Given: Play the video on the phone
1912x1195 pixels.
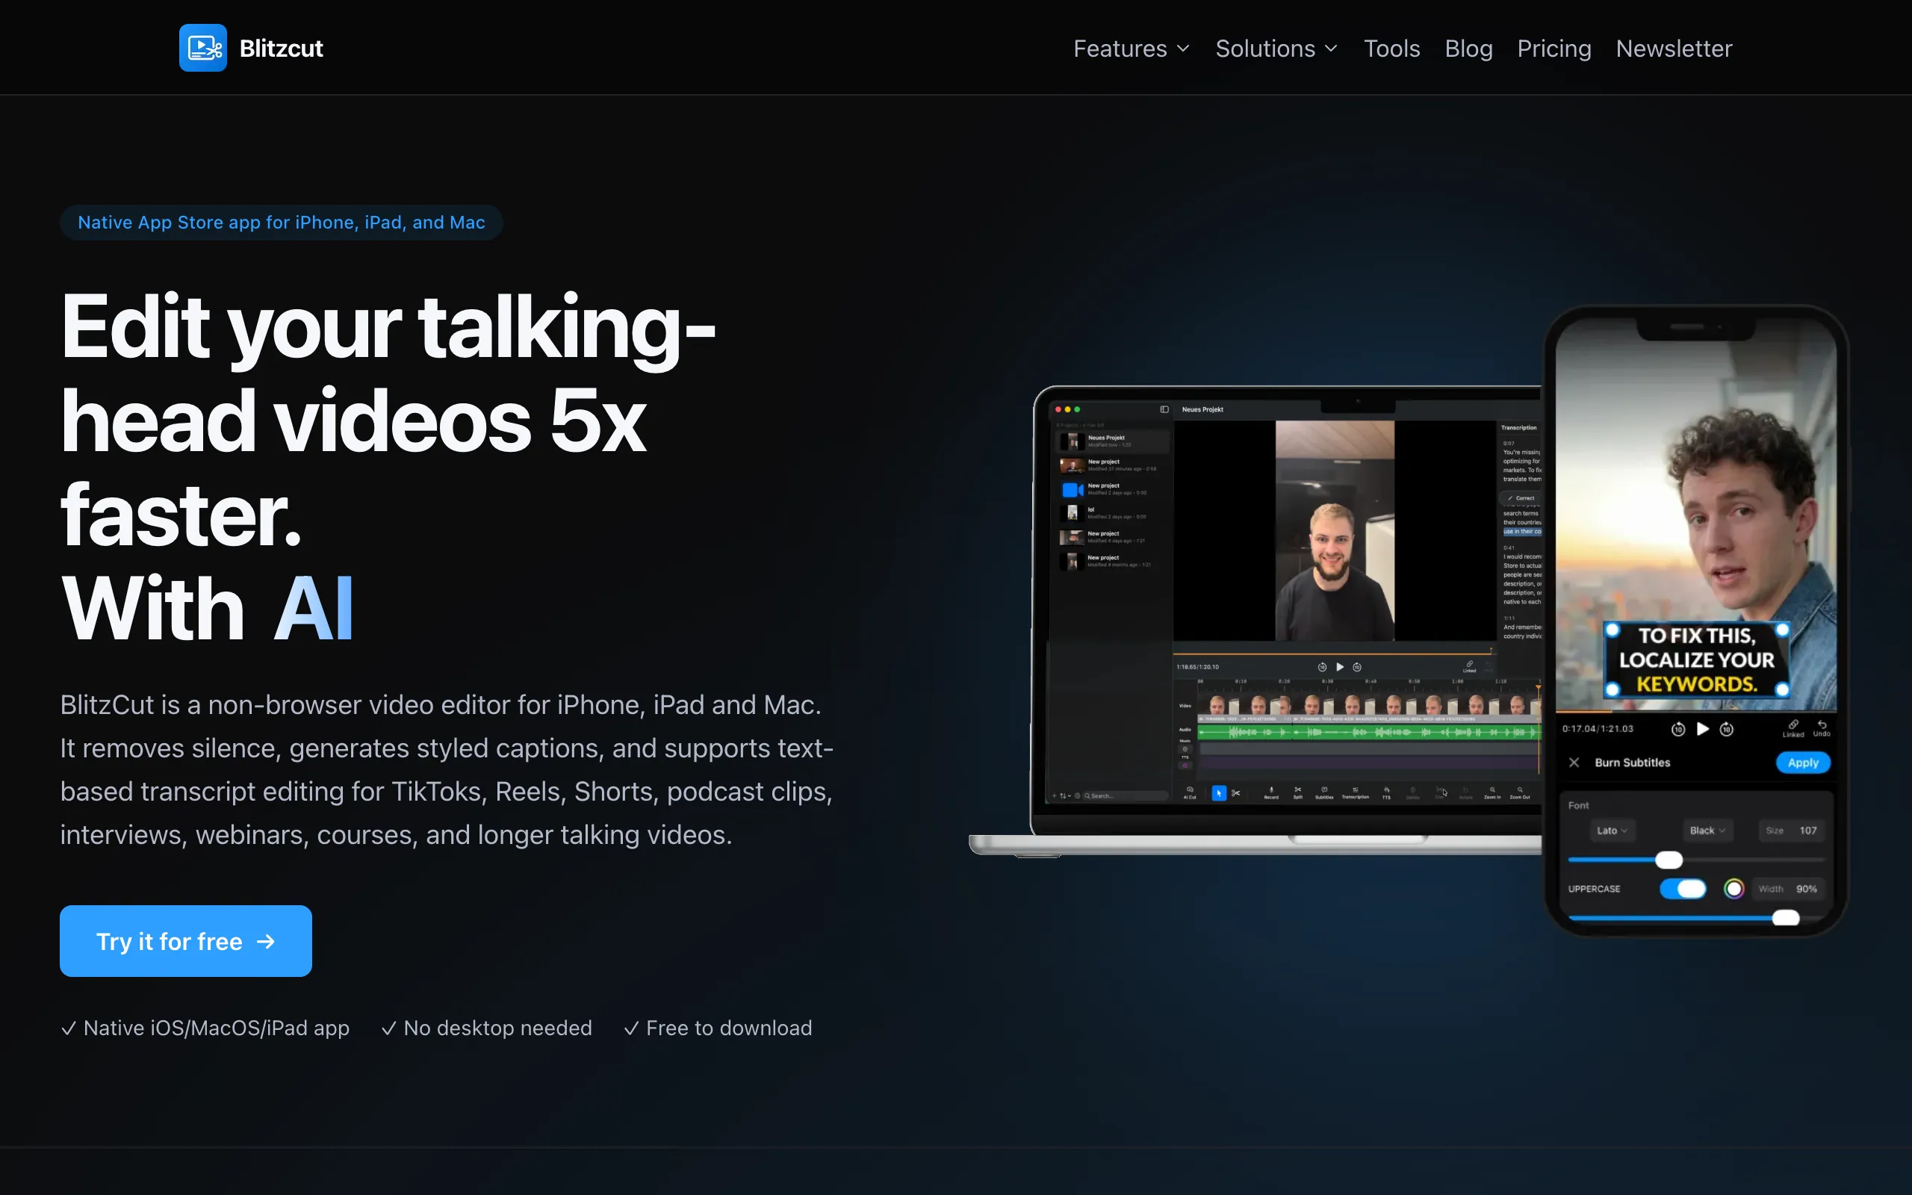Looking at the screenshot, I should [1703, 729].
